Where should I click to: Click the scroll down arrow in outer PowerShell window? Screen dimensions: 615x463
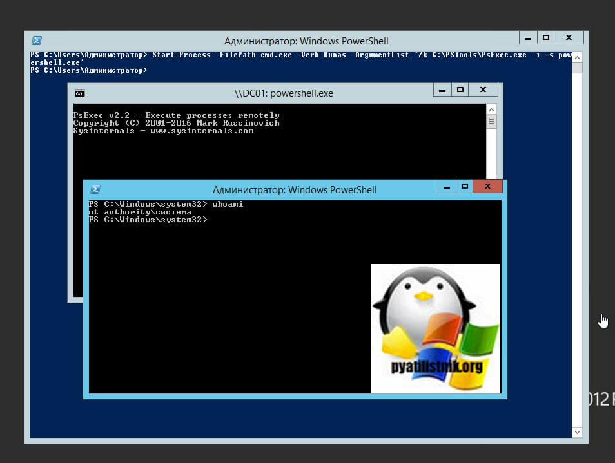577,432
